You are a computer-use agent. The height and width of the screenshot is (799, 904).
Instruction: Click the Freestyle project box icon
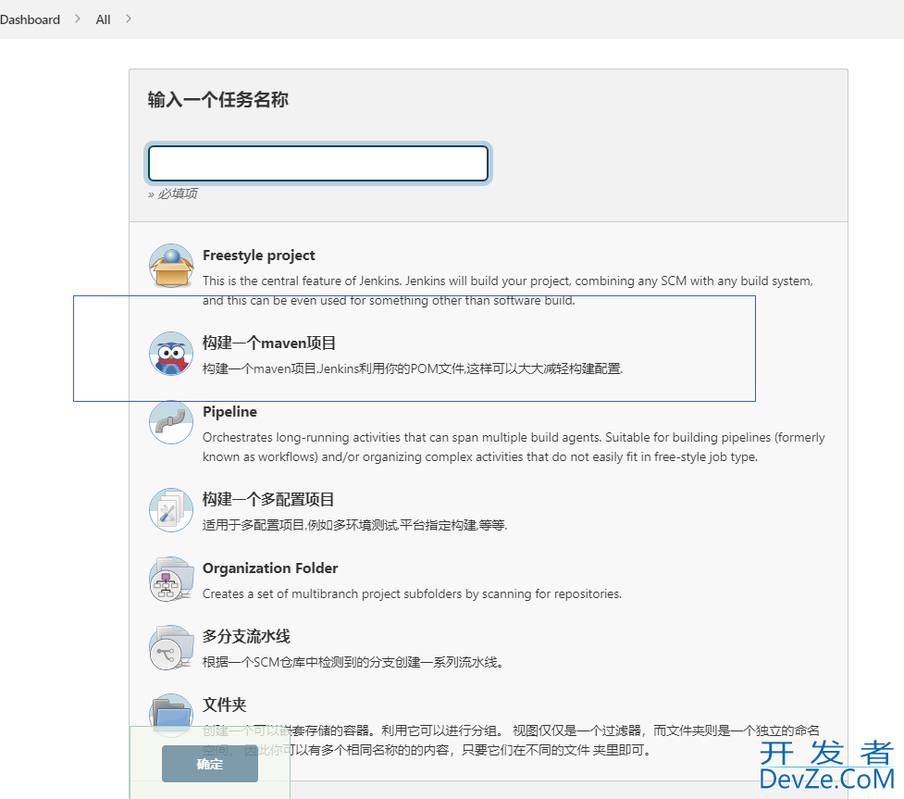170,266
